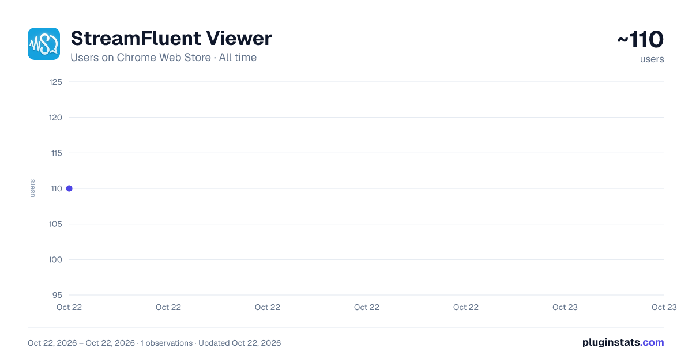Click the 'users' label under the count
This screenshot has width=692, height=363.
tap(652, 59)
